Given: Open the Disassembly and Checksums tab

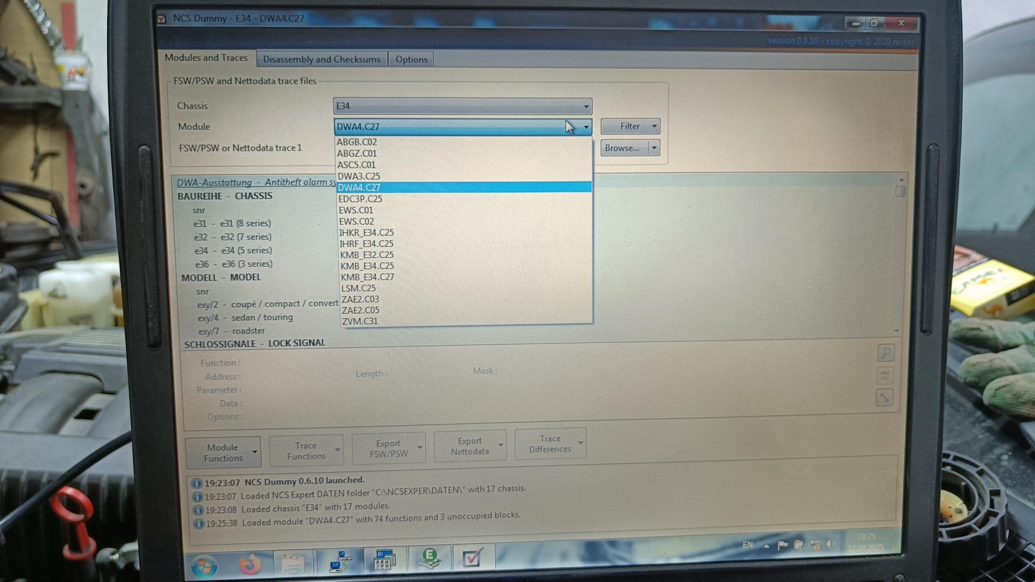Looking at the screenshot, I should (322, 59).
